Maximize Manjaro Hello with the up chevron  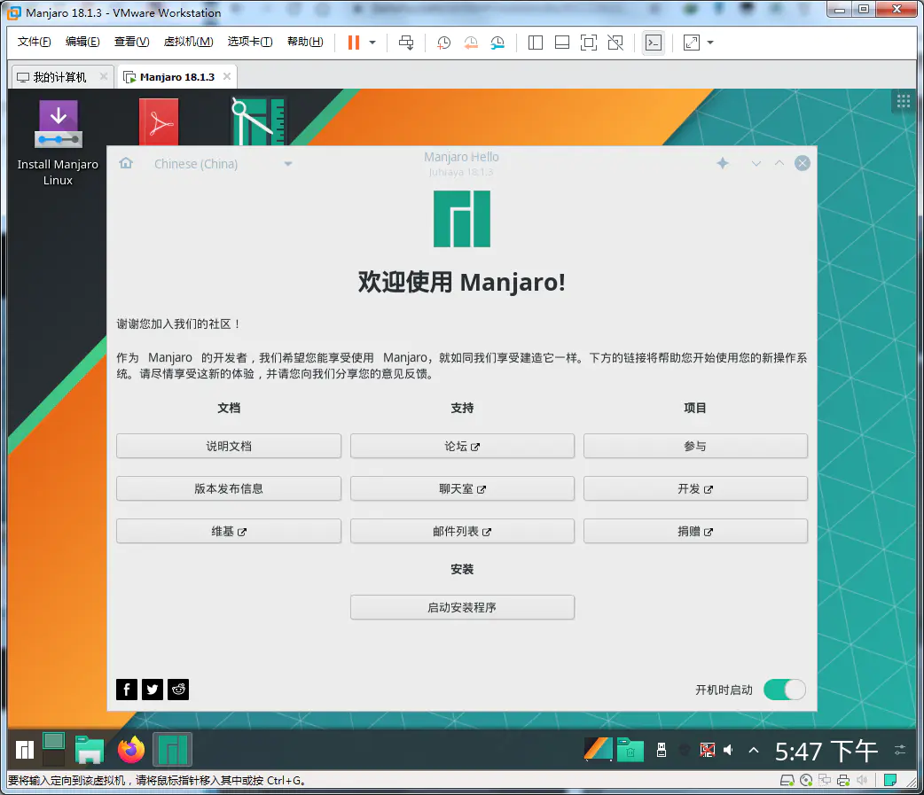pyautogui.click(x=779, y=163)
